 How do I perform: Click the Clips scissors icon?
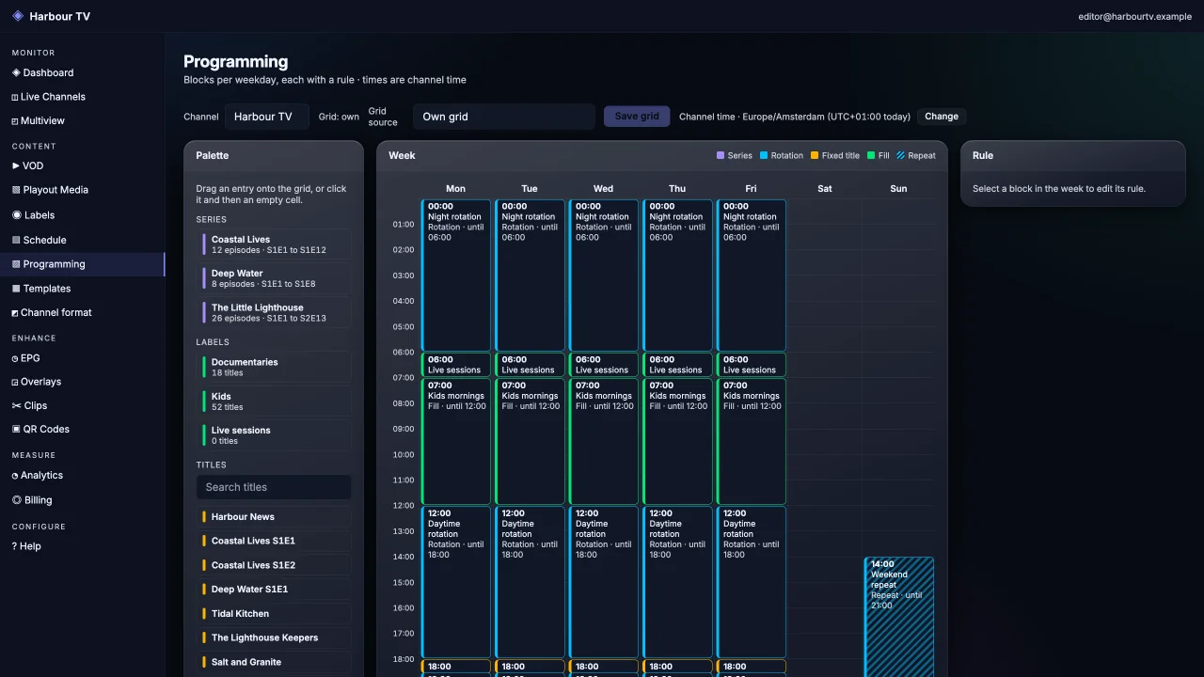click(16, 405)
